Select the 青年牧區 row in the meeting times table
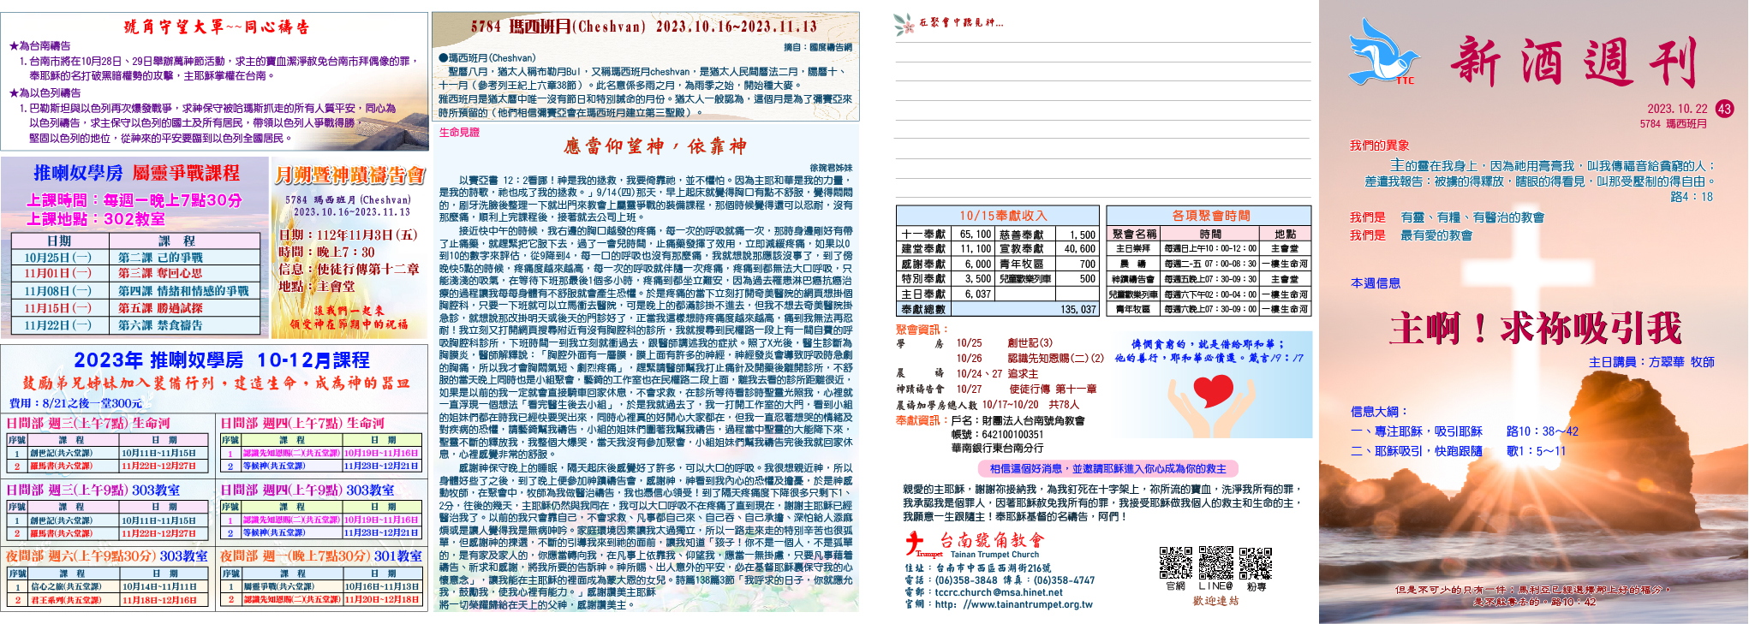This screenshot has height=624, width=1749. pyautogui.click(x=1210, y=310)
